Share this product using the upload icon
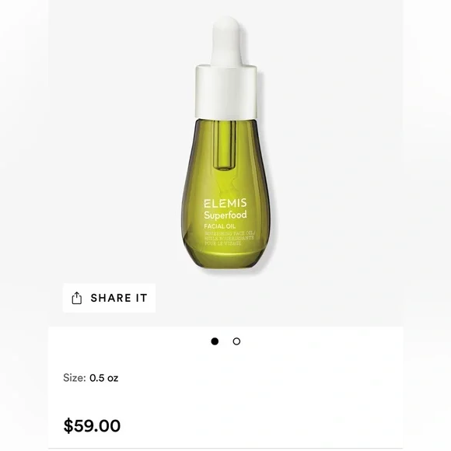The width and height of the screenshot is (451, 451). coord(76,298)
